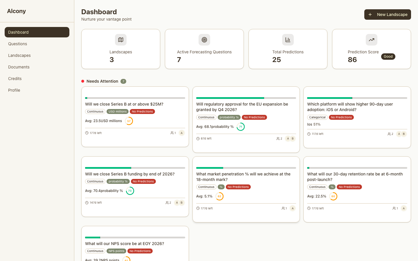Click the score ring showing 57
The height and width of the screenshot is (261, 418).
coord(129,121)
